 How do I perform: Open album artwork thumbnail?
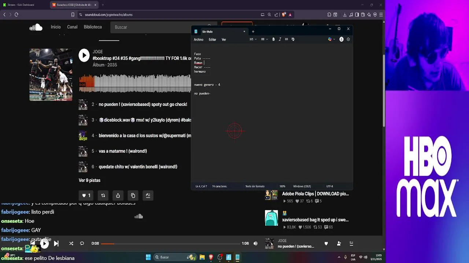tap(51, 75)
